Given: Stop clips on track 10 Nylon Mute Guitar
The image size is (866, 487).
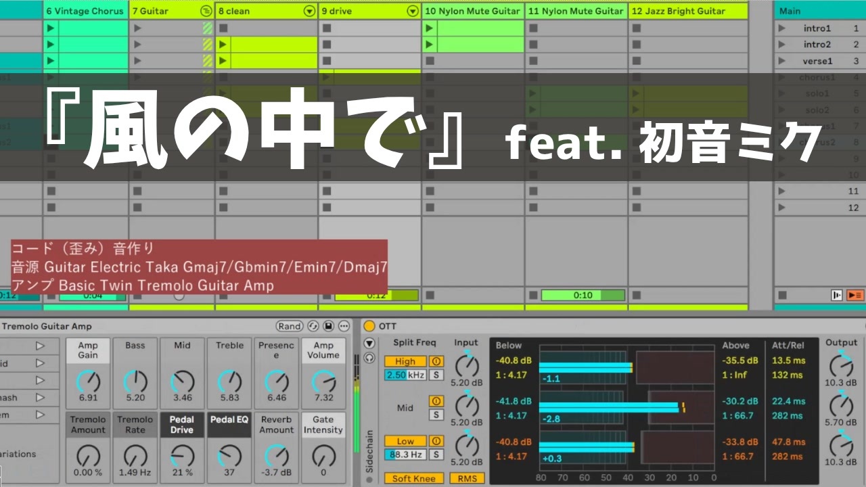Looking at the screenshot, I should pos(430,295).
